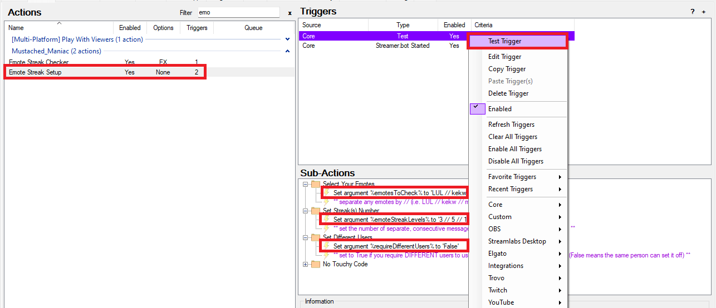Click the Set Streak(s) Number folder icon

pyautogui.click(x=316, y=211)
